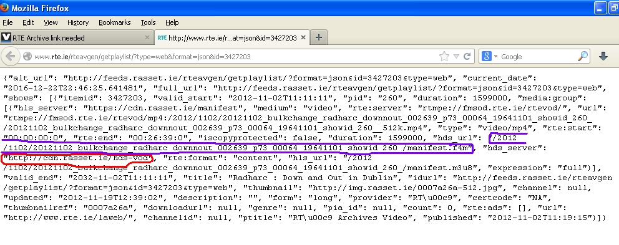Viewport: 619px width, 245px height.
Task: Close the rte.ie JSON tab
Action: tap(304, 37)
